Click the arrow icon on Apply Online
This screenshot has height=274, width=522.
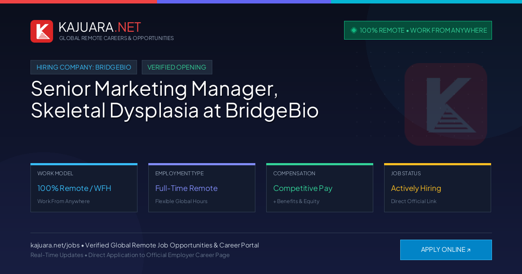click(468, 250)
